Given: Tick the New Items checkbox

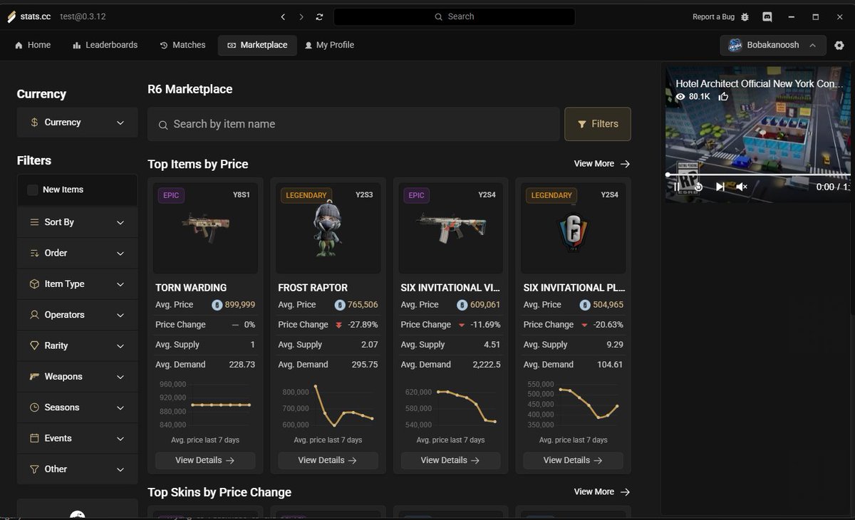Looking at the screenshot, I should pos(32,190).
